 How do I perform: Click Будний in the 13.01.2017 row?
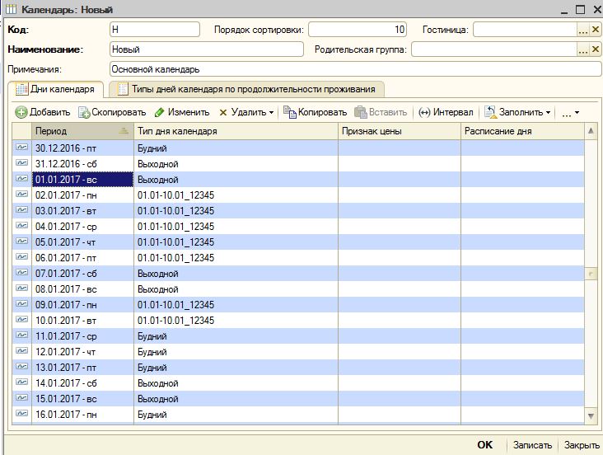click(x=152, y=368)
